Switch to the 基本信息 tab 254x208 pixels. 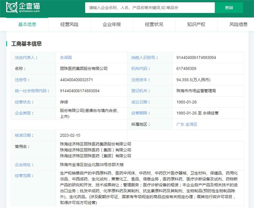[x=27, y=24]
